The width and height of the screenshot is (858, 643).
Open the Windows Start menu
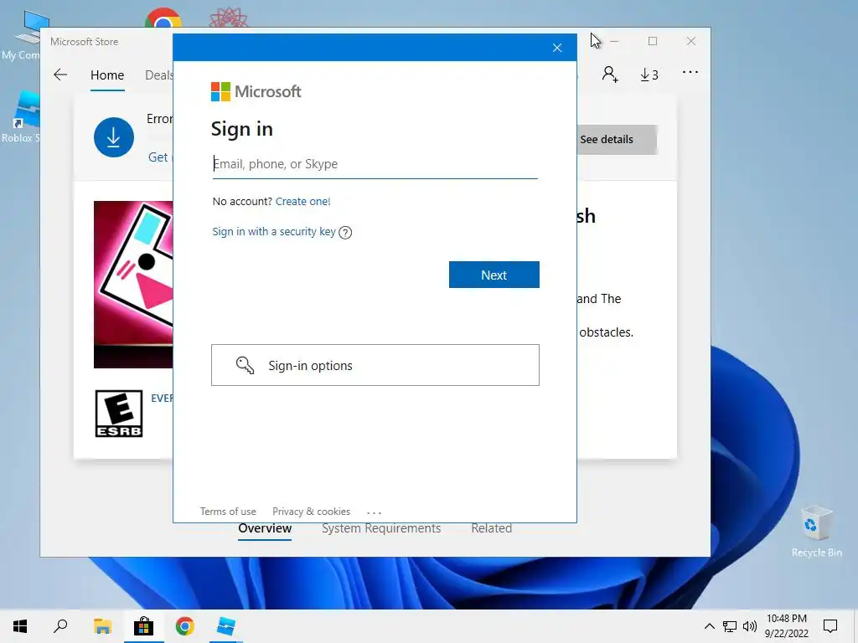[x=20, y=626]
